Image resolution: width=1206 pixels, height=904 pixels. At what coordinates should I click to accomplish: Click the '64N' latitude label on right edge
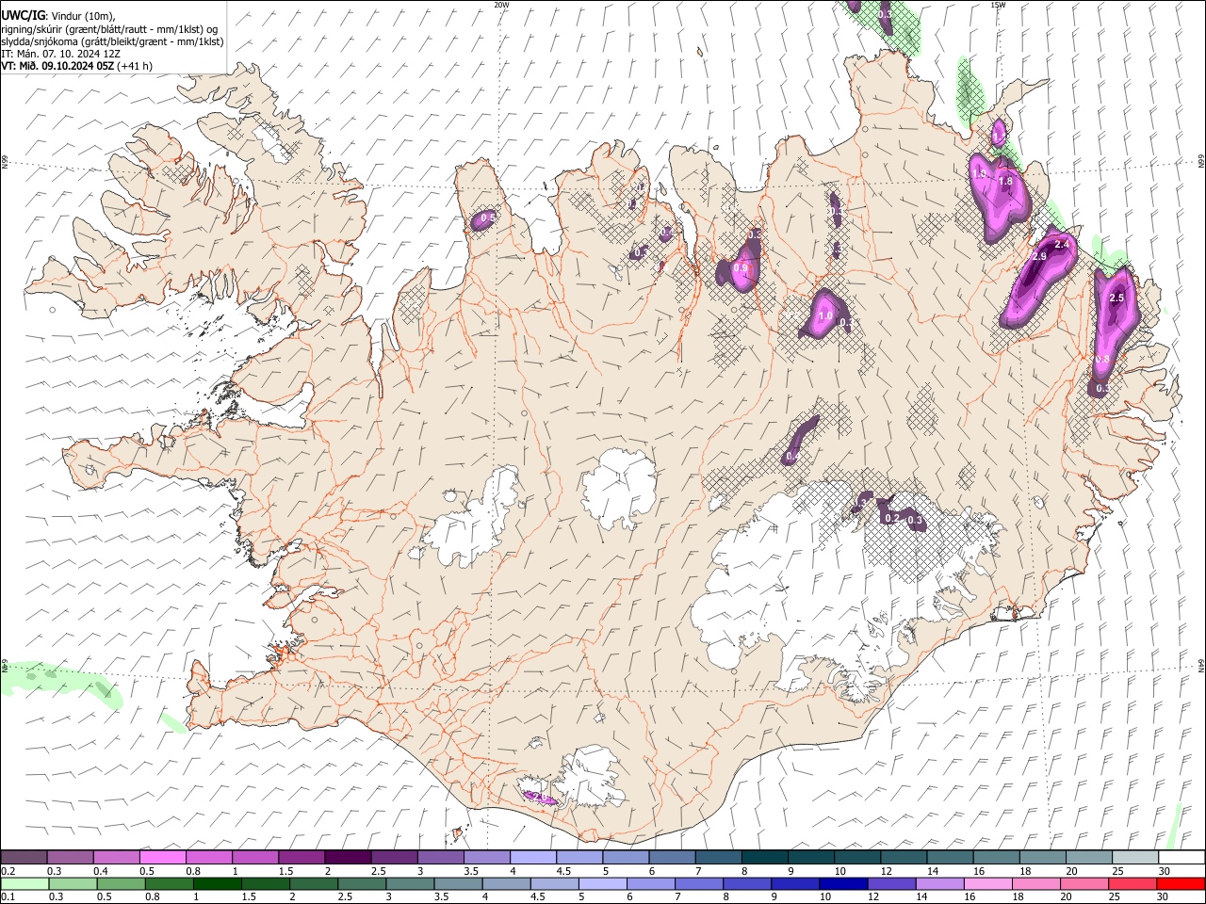click(1201, 665)
